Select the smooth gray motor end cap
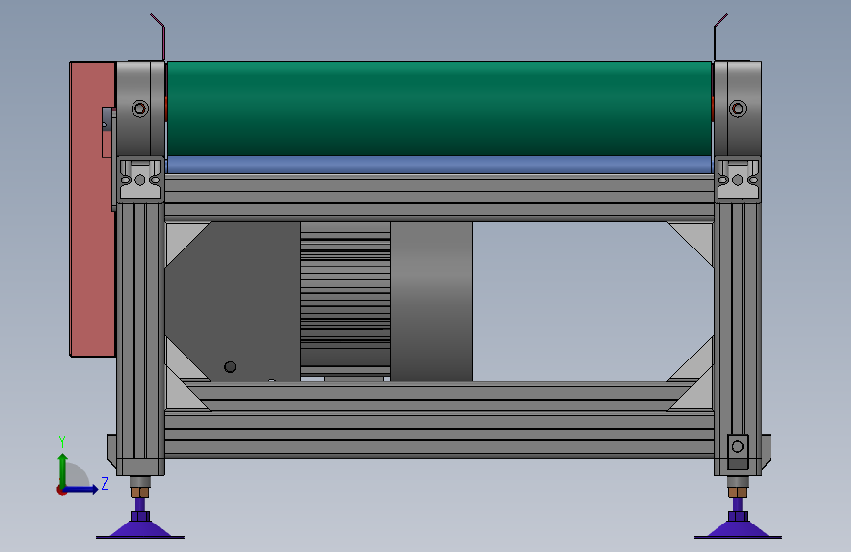The height and width of the screenshot is (552, 851). point(432,301)
